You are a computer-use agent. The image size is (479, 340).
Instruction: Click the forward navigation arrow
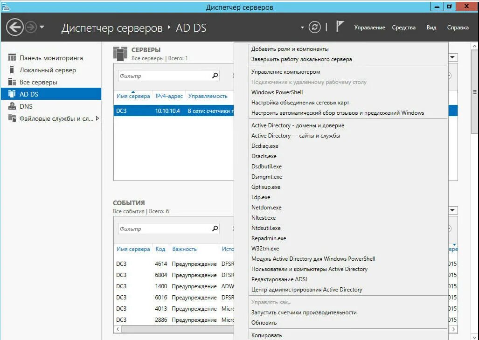(x=30, y=27)
